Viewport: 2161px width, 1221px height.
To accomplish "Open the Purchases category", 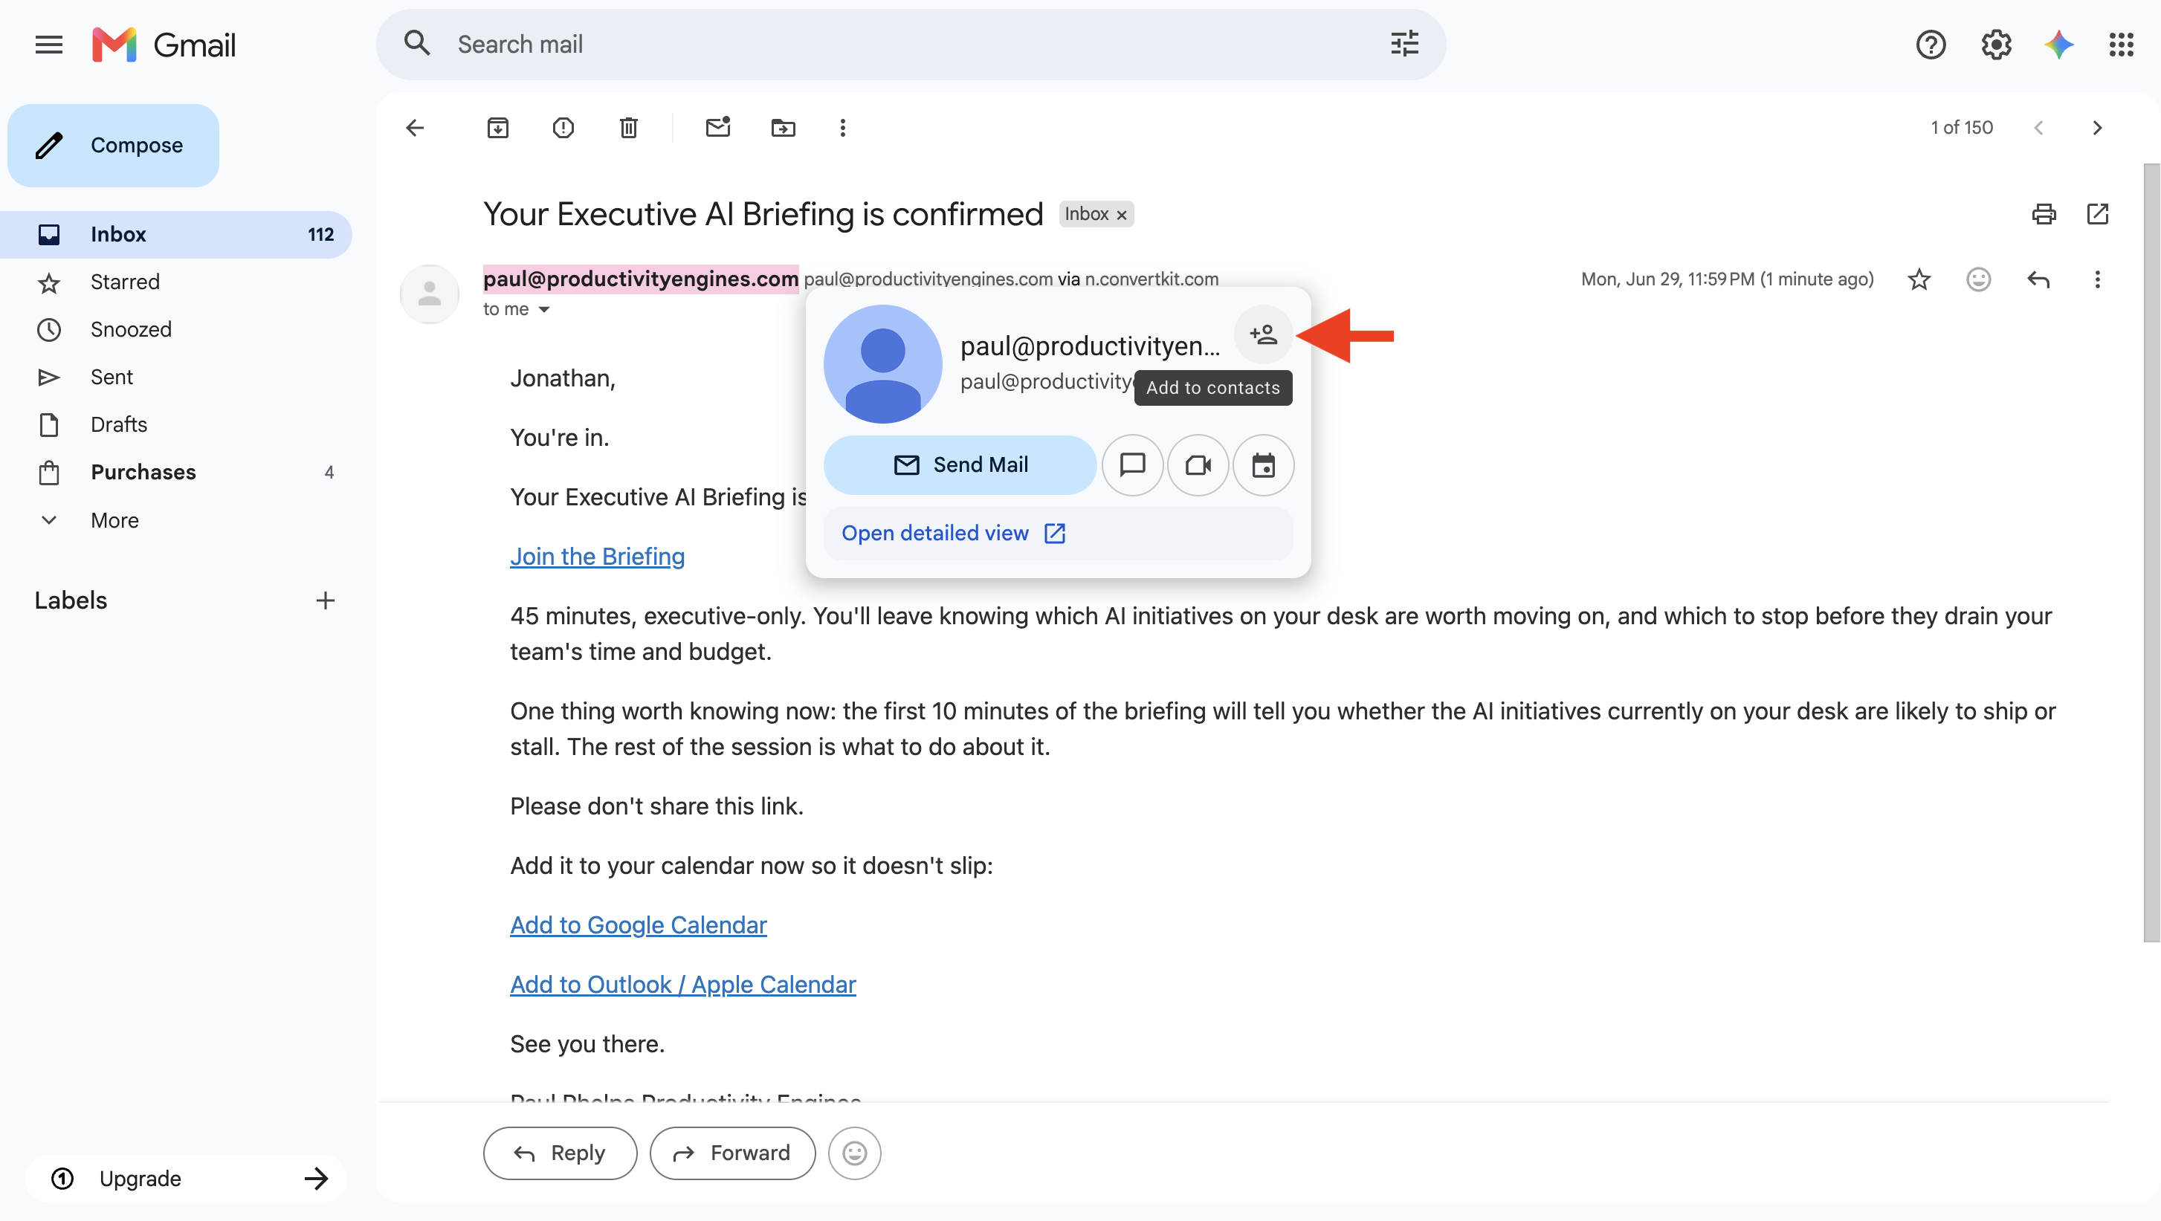I will [175, 473].
